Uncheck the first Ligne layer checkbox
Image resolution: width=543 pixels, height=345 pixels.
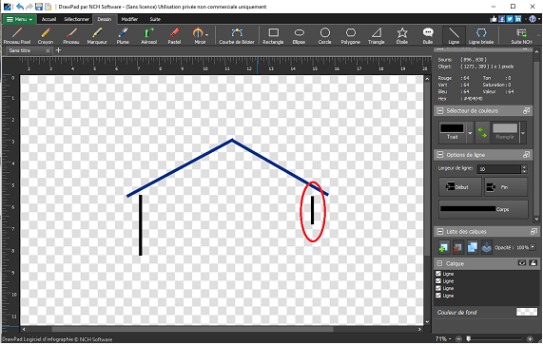pyautogui.click(x=438, y=274)
